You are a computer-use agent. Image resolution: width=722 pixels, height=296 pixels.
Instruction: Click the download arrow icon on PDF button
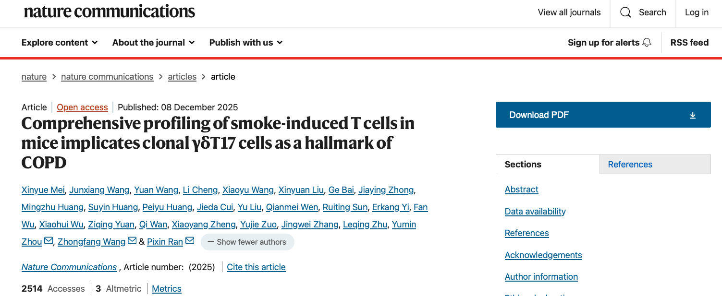click(693, 115)
